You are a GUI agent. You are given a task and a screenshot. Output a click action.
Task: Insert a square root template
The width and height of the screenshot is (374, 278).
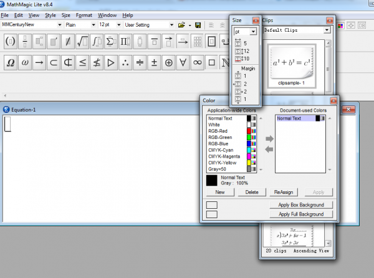[x=82, y=42]
